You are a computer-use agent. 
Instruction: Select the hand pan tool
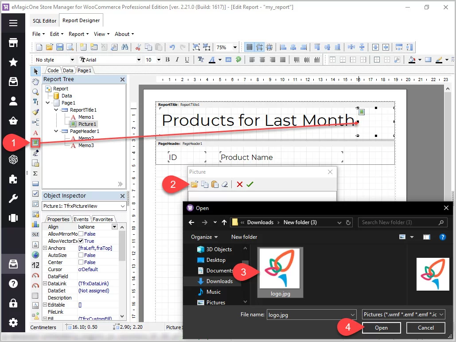(35, 81)
